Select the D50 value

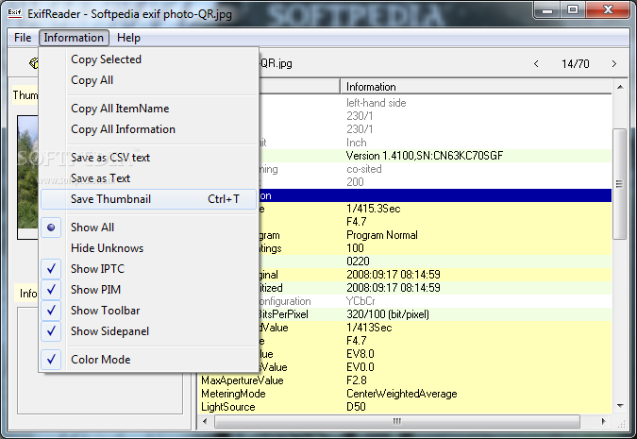point(356,407)
